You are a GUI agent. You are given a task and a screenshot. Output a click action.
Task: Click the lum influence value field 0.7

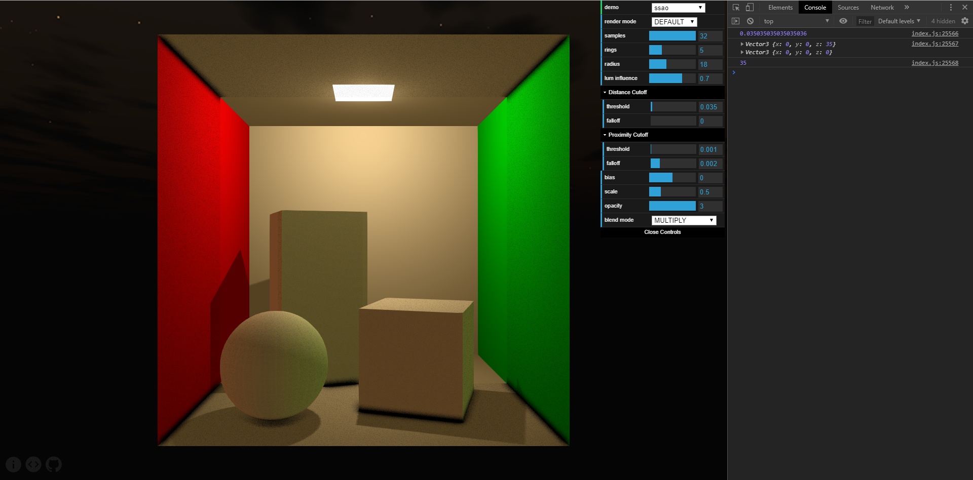pos(710,78)
